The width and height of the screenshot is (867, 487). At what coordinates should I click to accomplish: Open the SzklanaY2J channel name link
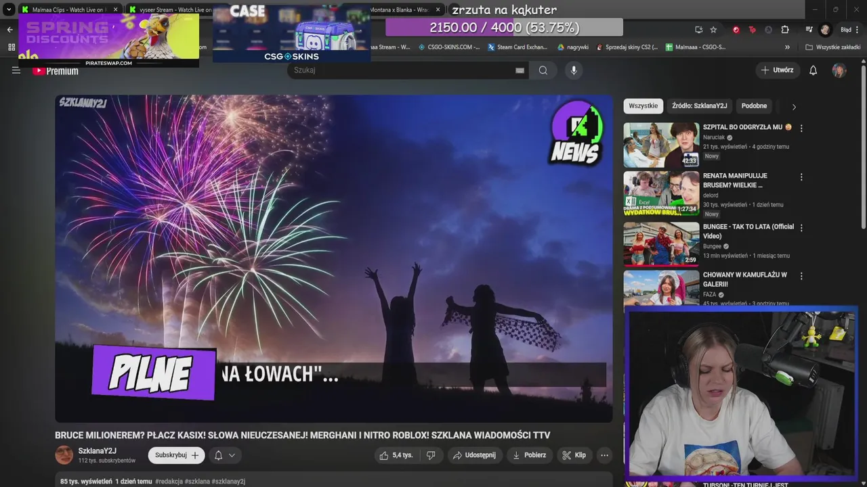click(97, 451)
